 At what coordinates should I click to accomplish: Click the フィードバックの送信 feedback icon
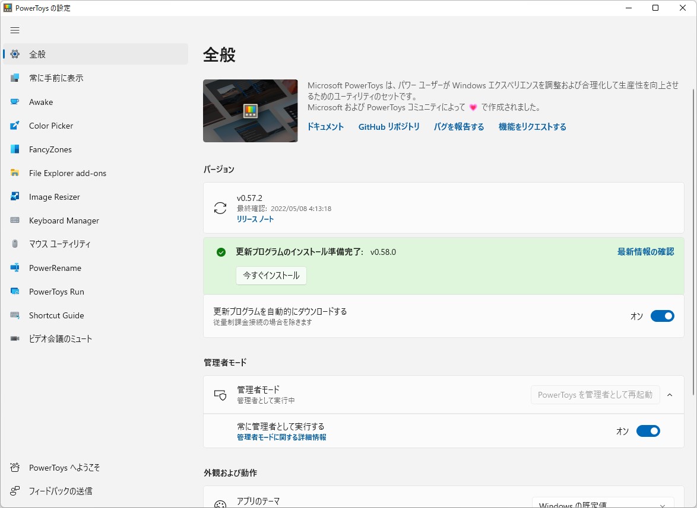[15, 491]
